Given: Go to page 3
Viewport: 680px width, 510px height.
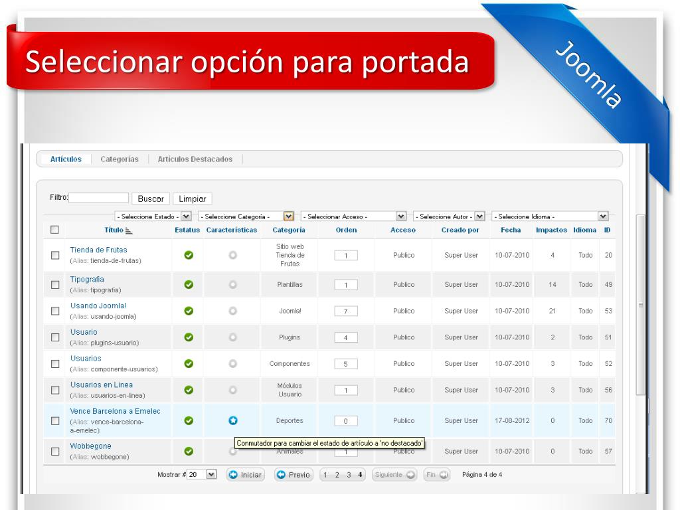Looking at the screenshot, I should pyautogui.click(x=349, y=475).
